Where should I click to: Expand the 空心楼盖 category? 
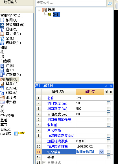(x=7, y=116)
